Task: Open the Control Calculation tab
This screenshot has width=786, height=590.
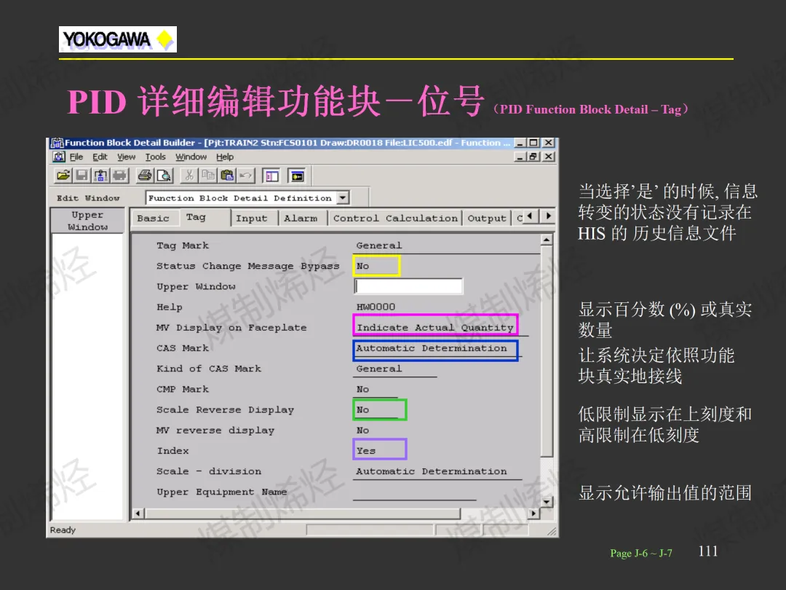Action: (x=395, y=219)
